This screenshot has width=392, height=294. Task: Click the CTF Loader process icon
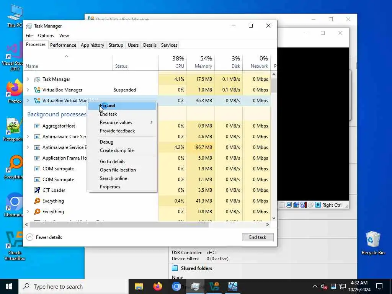pos(37,190)
